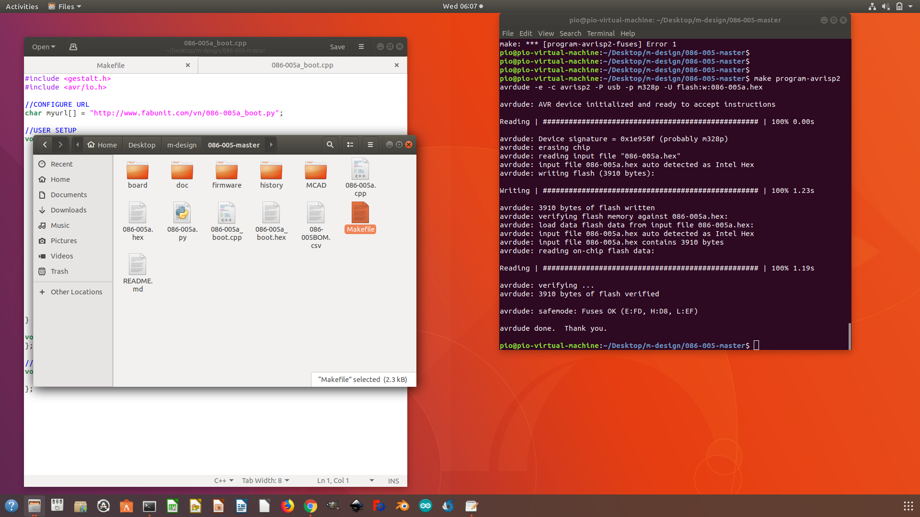Switch to the 086-005a_boot.cpp tab
920x517 pixels.
pos(302,65)
